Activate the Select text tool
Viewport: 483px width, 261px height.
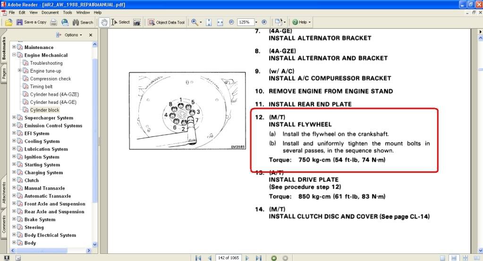coord(120,22)
